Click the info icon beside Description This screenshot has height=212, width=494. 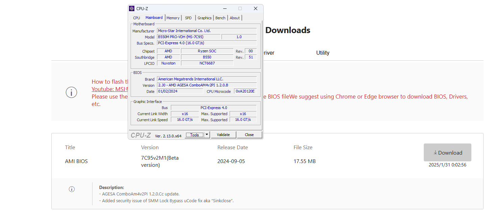72,189
